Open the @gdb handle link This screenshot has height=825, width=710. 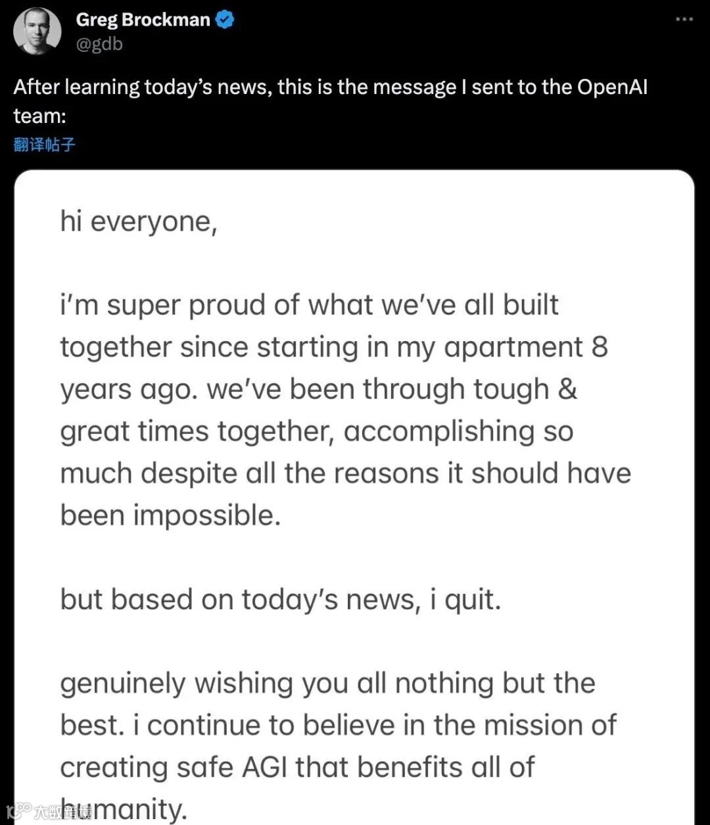click(99, 44)
